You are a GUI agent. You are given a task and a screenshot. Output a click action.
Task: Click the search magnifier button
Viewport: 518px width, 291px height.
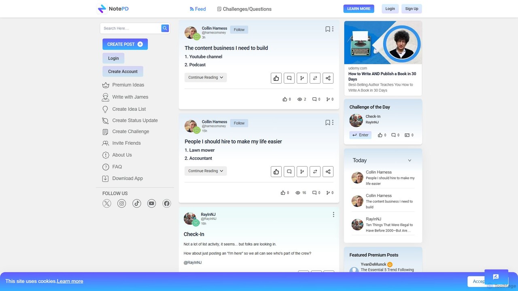(165, 28)
